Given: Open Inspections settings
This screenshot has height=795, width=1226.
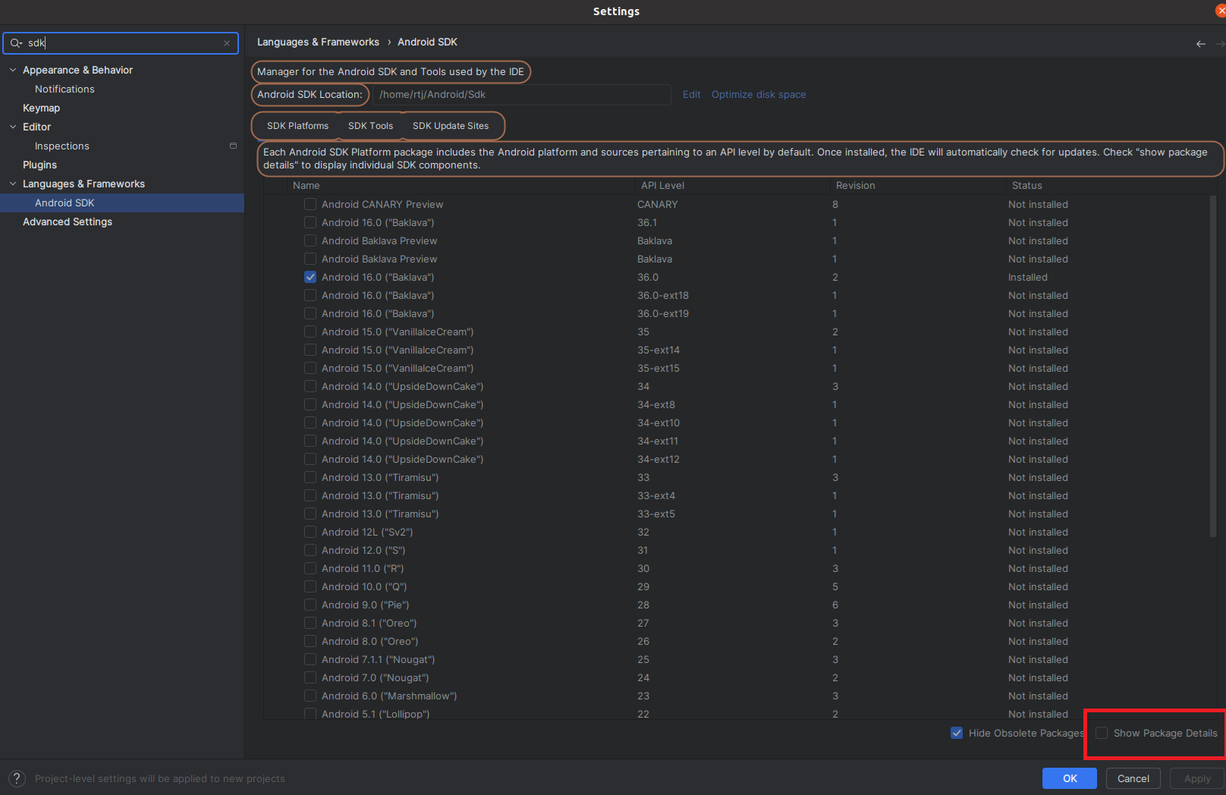Looking at the screenshot, I should [x=62, y=146].
